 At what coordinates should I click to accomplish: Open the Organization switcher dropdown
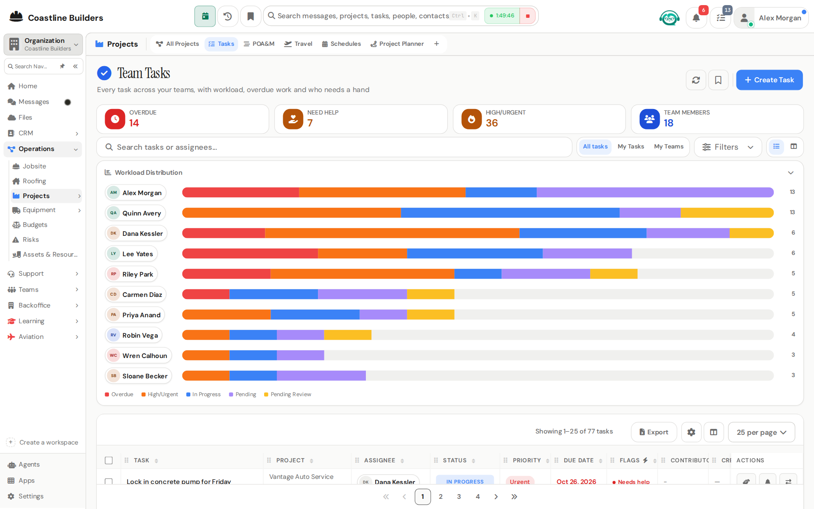click(43, 44)
